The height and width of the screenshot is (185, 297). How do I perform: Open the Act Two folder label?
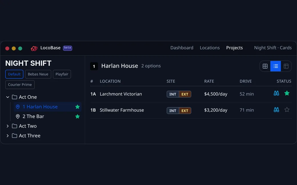coord(28,126)
